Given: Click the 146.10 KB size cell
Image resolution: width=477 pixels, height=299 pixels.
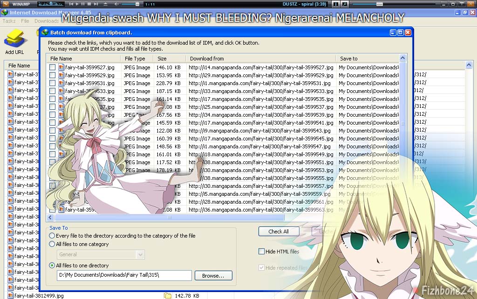Looking at the screenshot, I should point(168,67).
